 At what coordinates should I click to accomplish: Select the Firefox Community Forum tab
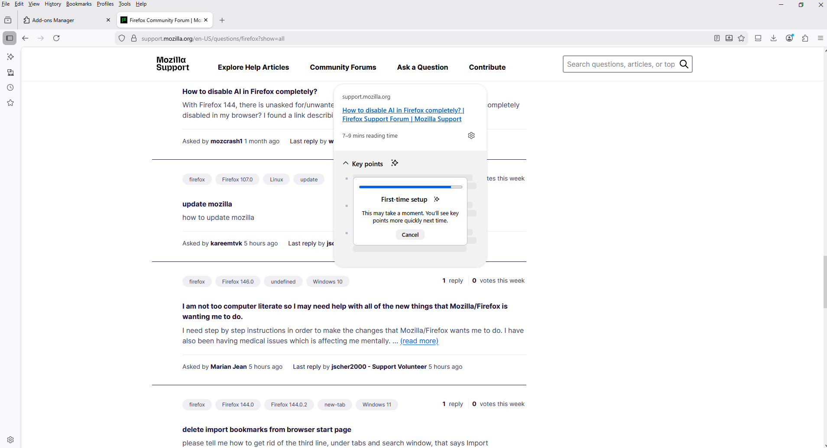tap(165, 20)
